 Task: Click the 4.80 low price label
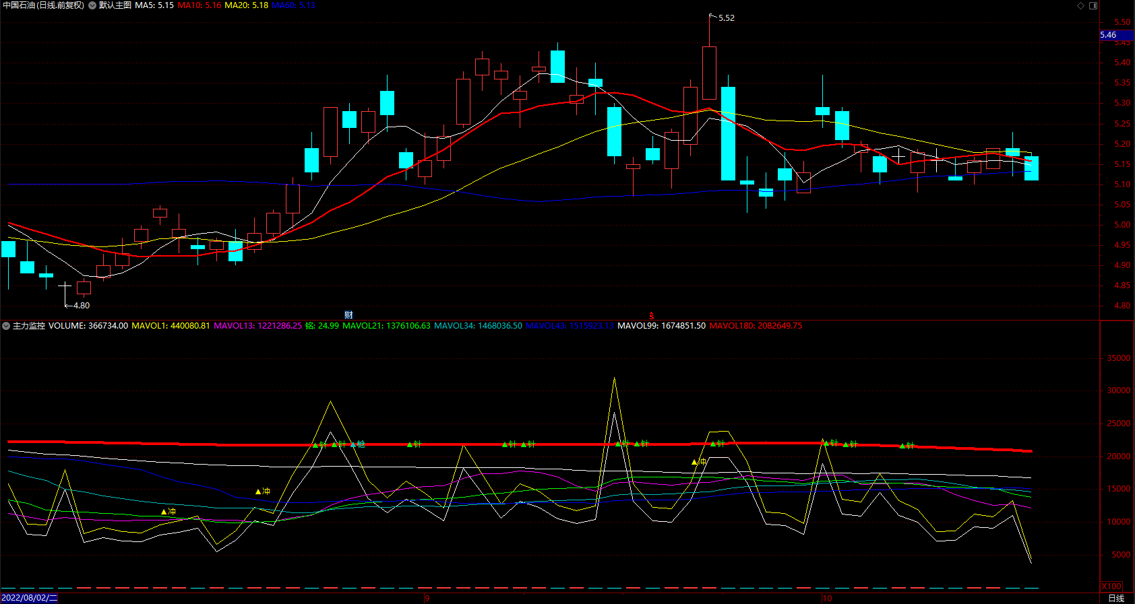pyautogui.click(x=82, y=306)
